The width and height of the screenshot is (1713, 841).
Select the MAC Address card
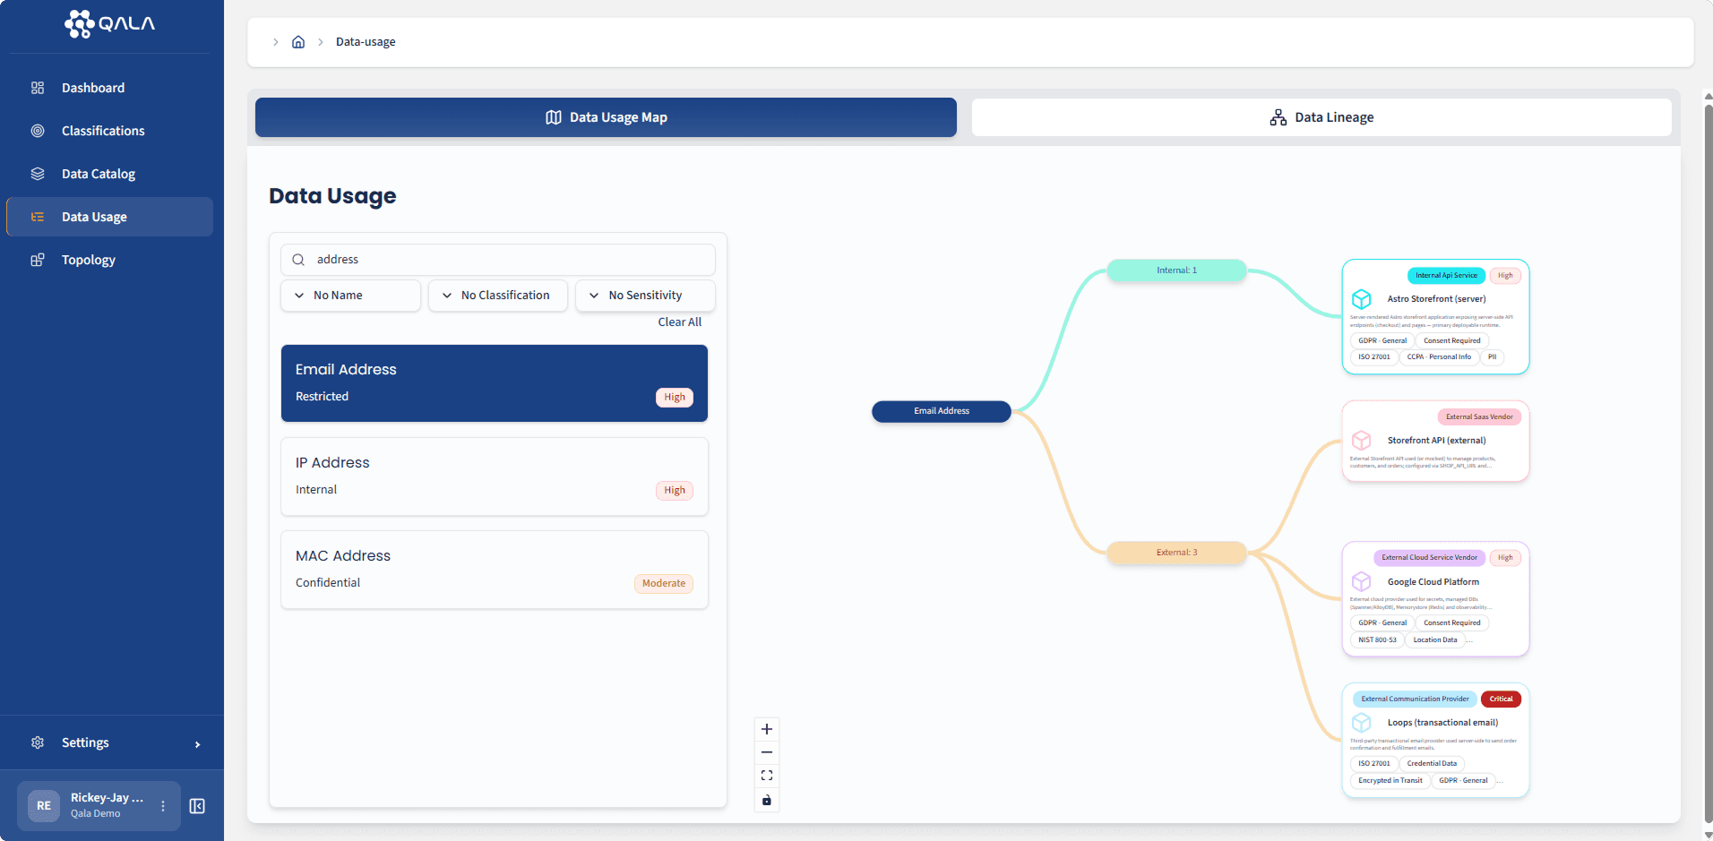(495, 570)
